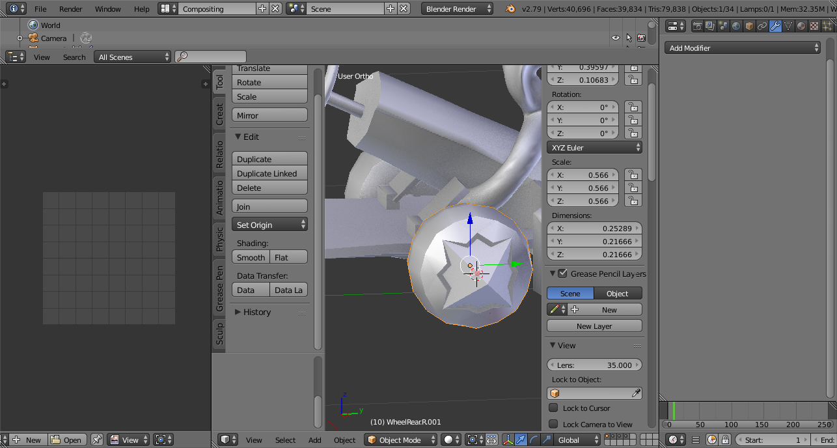
Task: Enable the translate manipulator arrow icon
Action: pos(521,440)
